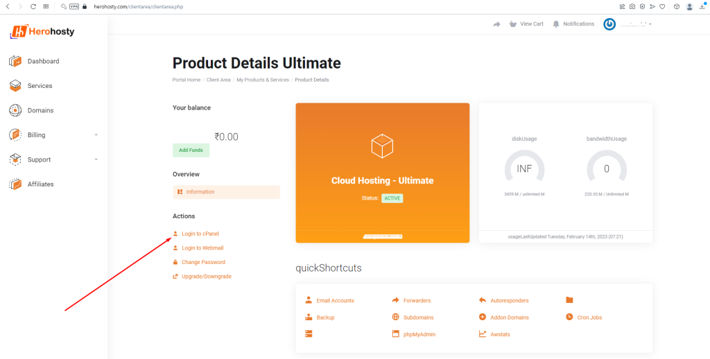Open the Email Accounts shortcut
The image size is (710, 359).
tap(335, 301)
